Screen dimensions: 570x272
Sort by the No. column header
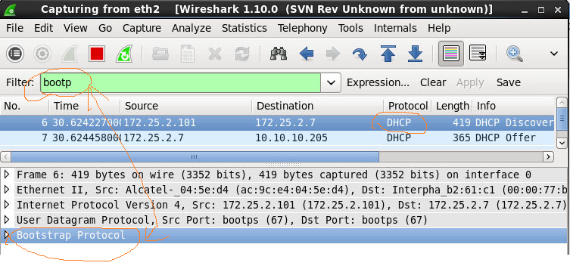click(24, 106)
